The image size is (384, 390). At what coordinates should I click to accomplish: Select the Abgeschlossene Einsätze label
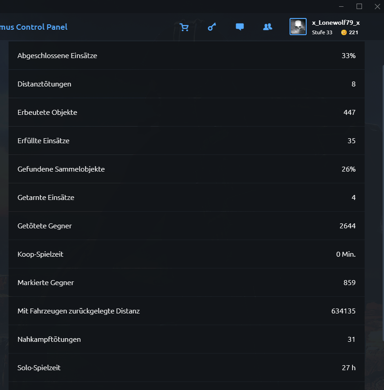point(57,55)
